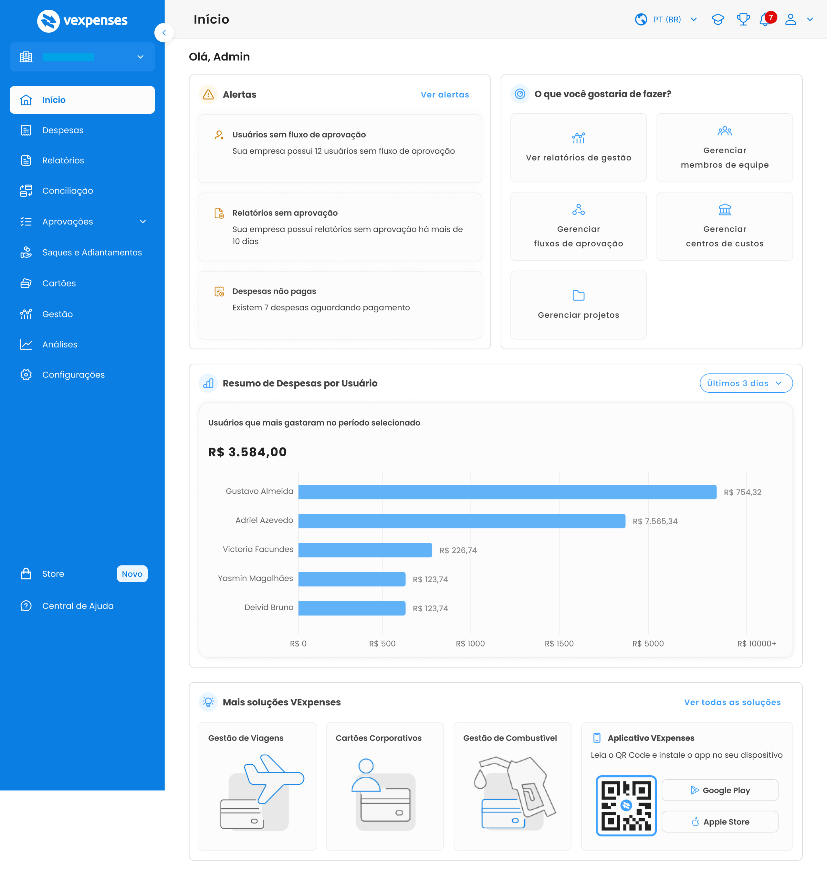The width and height of the screenshot is (827, 880).
Task: Expand the user account chevron
Action: 810,19
